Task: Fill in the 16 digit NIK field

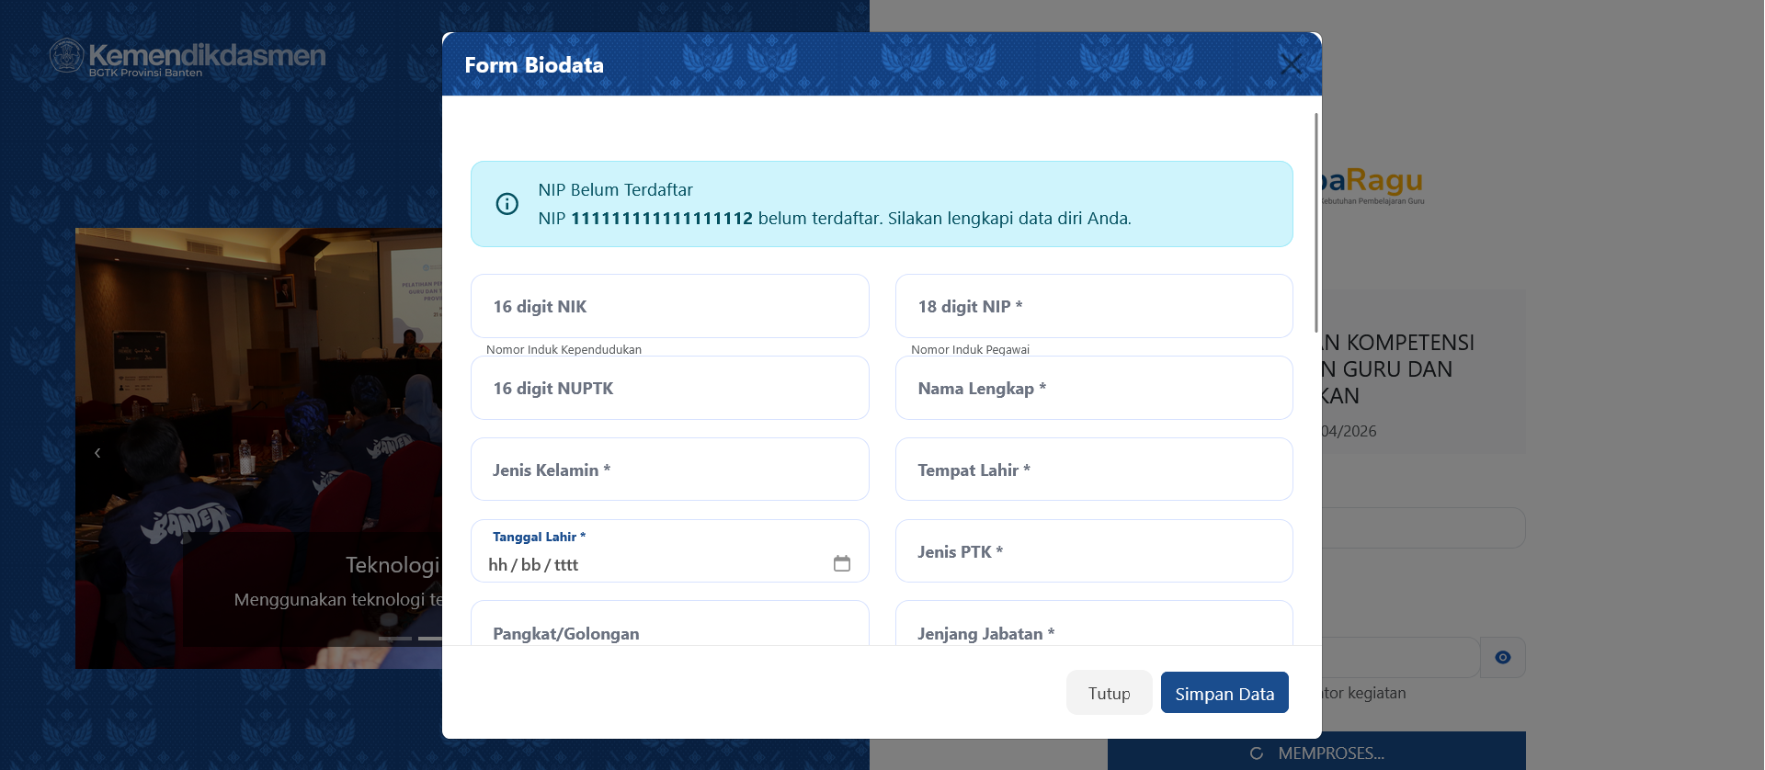Action: click(x=670, y=306)
